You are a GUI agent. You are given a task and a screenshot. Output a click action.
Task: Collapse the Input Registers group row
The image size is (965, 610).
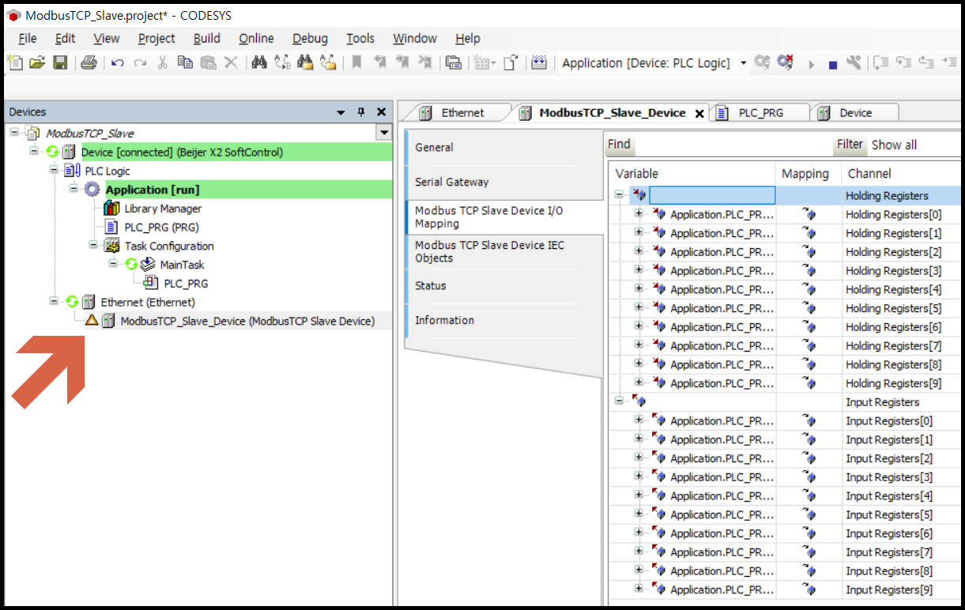(619, 401)
